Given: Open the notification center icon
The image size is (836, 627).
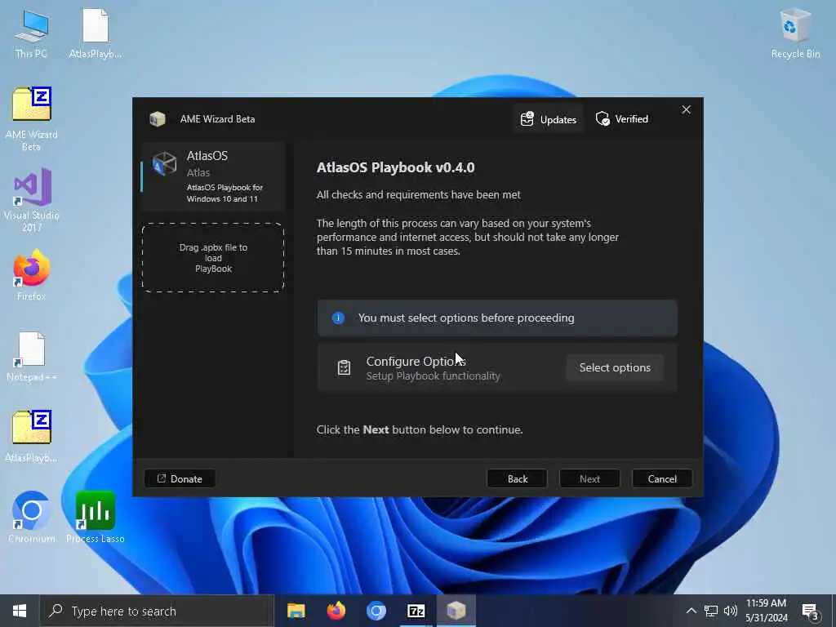Looking at the screenshot, I should tap(811, 611).
